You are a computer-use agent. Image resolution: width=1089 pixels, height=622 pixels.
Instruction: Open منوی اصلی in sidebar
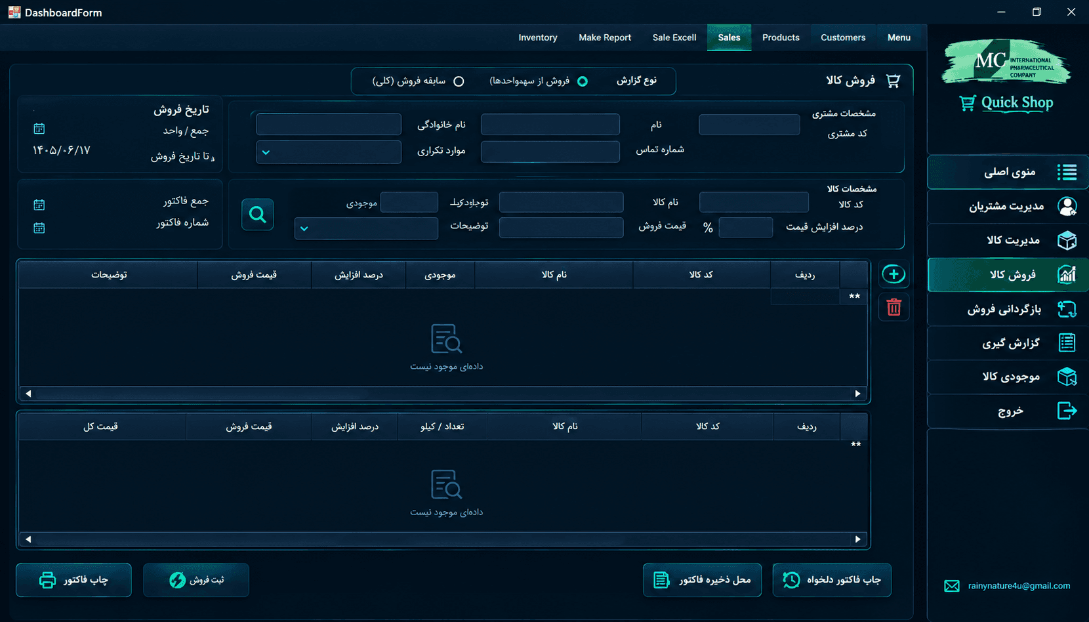pyautogui.click(x=1008, y=172)
